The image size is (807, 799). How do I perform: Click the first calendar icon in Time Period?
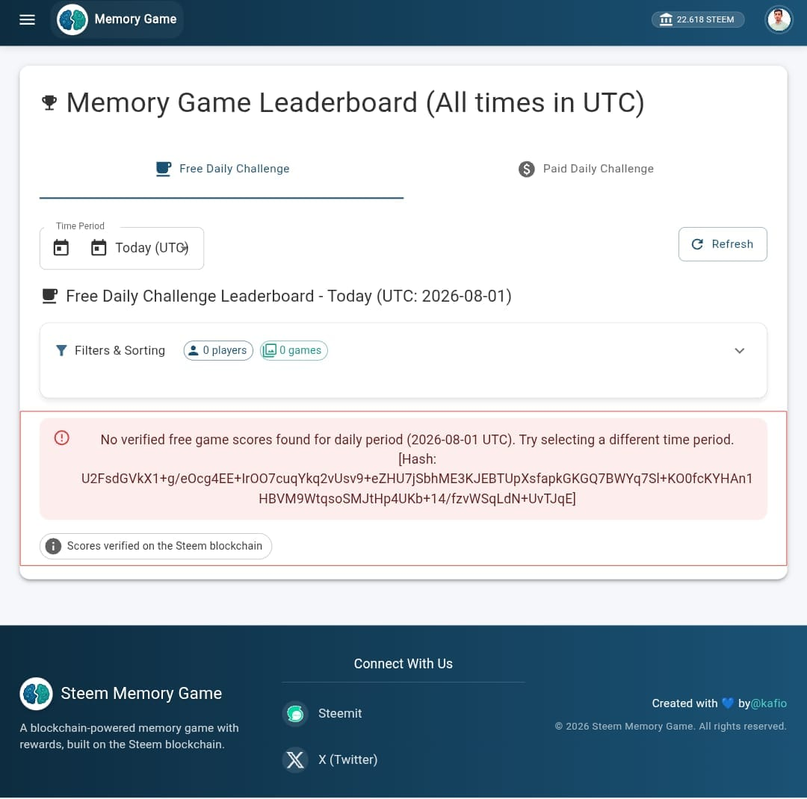pos(61,247)
